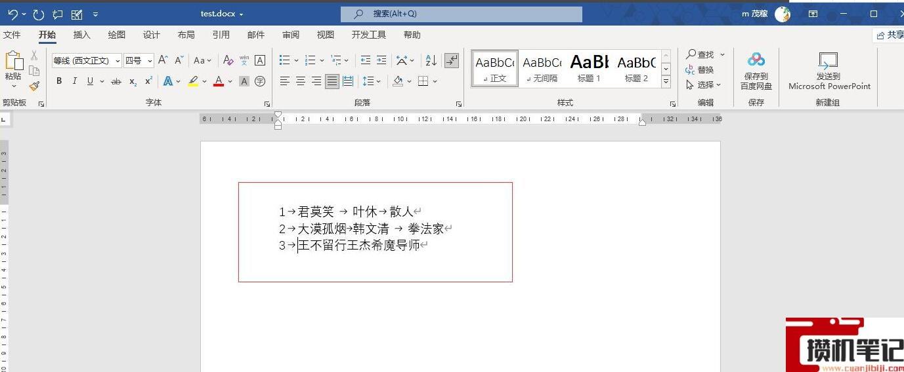This screenshot has width=904, height=372.
Task: Click the 共享 share button
Action: [x=890, y=35]
